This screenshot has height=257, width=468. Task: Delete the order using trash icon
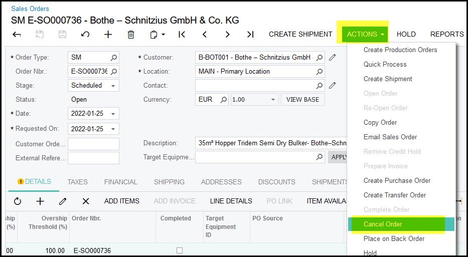click(131, 35)
